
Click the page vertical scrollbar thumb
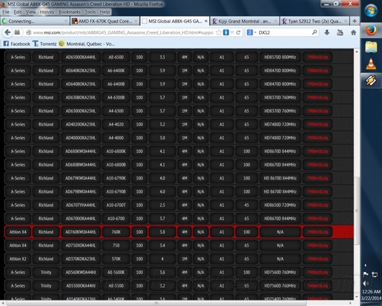pyautogui.click(x=357, y=210)
